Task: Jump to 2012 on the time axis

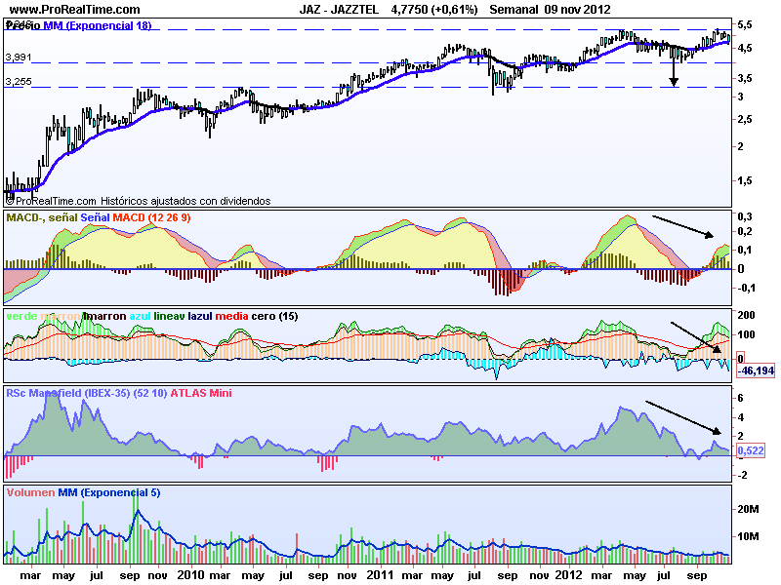Action: click(569, 575)
